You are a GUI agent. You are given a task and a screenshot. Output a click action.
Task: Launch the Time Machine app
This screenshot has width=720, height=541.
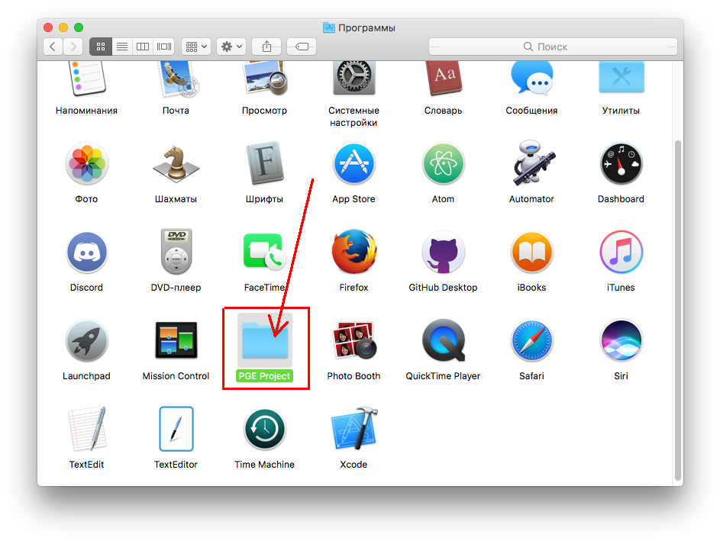click(x=264, y=430)
